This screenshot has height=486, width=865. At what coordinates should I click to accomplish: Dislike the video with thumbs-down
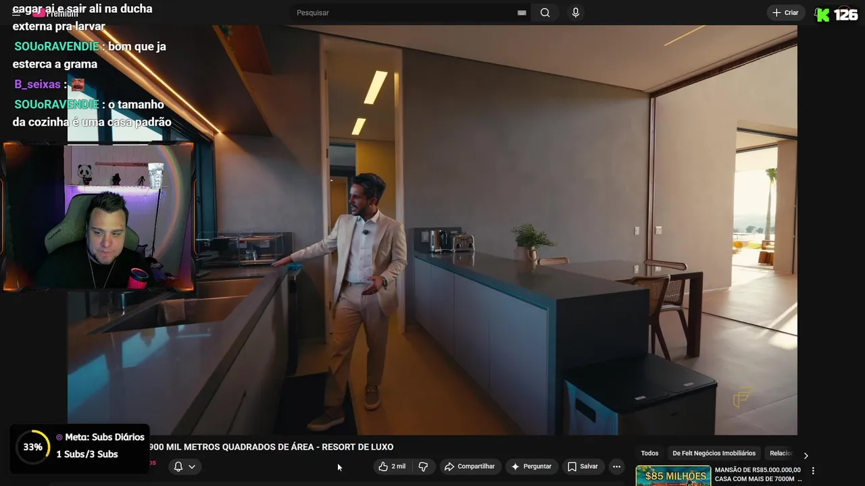[423, 466]
